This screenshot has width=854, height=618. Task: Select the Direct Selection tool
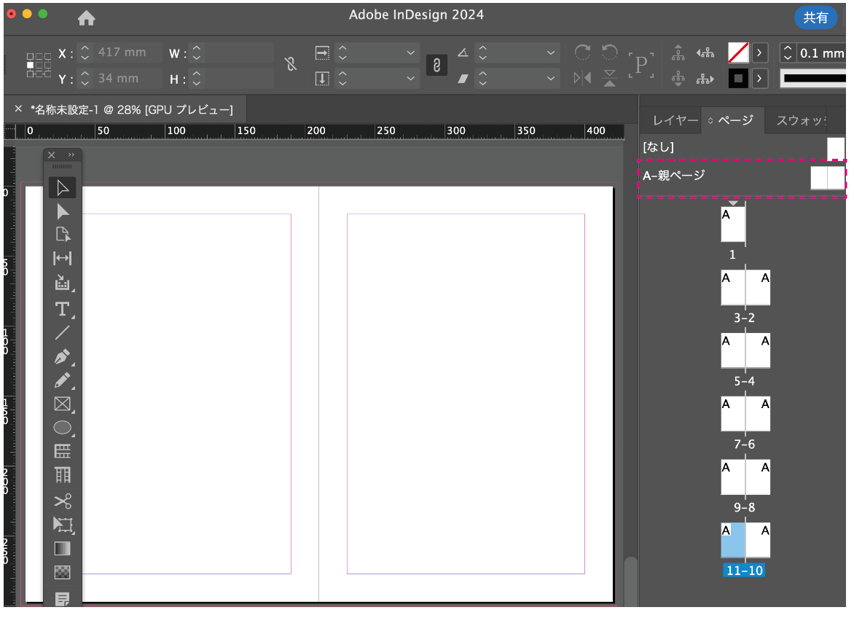point(62,211)
